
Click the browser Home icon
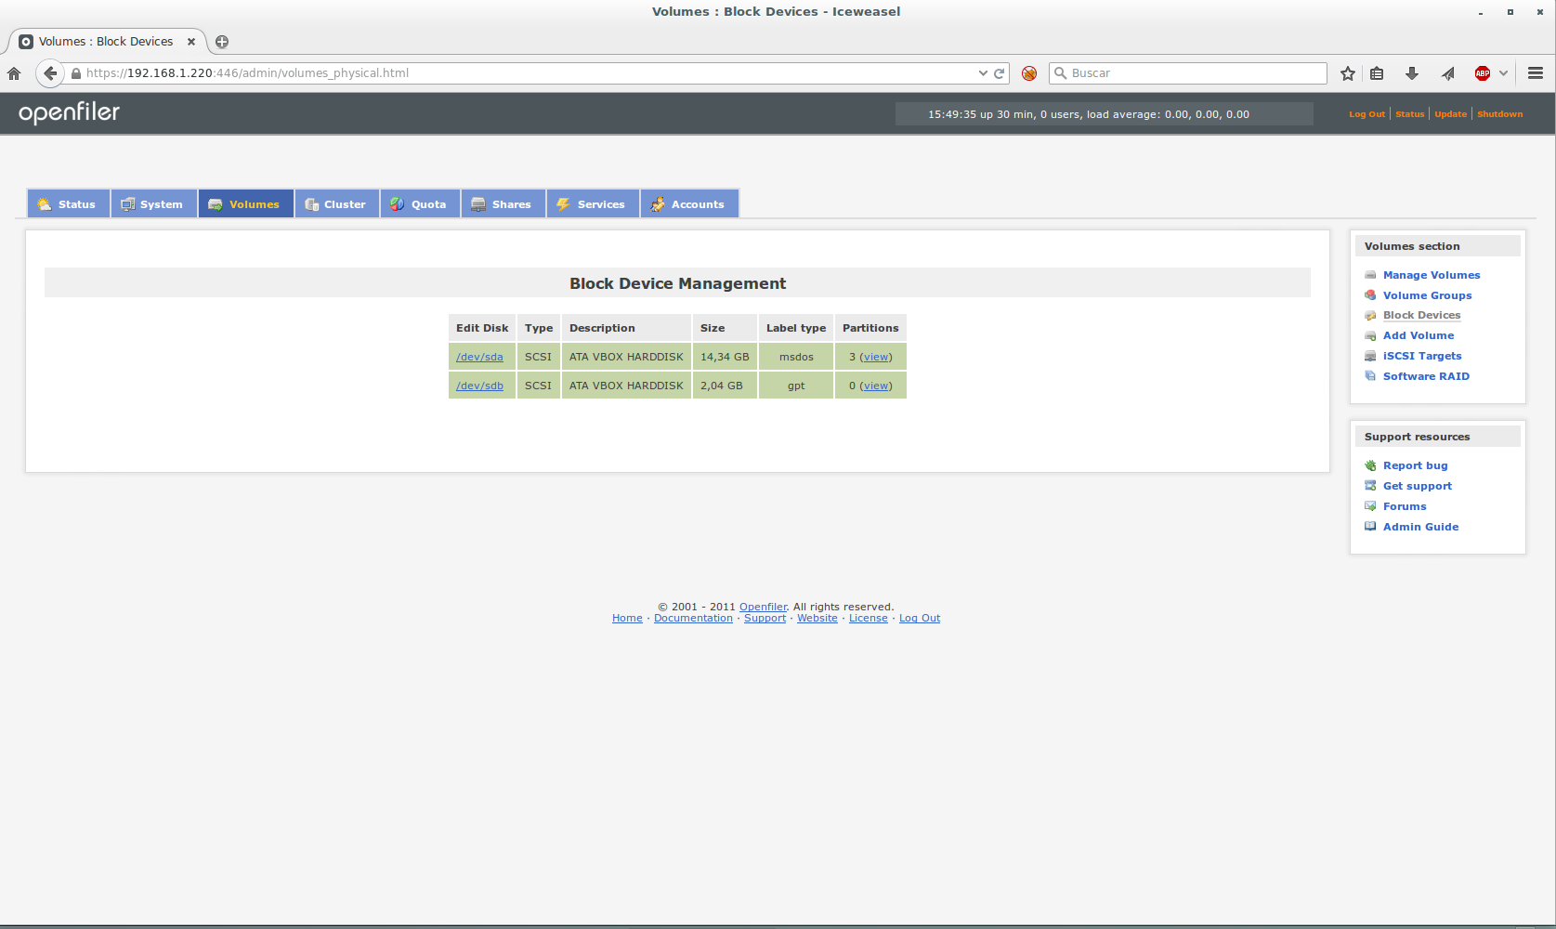pos(14,73)
